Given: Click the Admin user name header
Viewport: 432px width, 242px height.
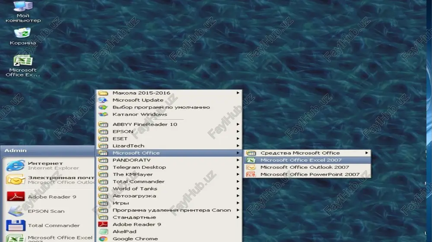Looking at the screenshot, I should coord(16,151).
